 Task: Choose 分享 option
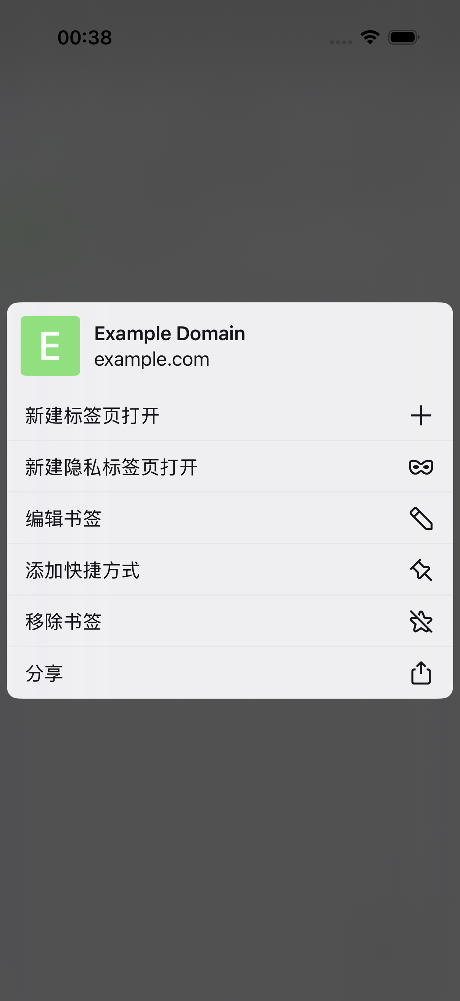click(230, 673)
